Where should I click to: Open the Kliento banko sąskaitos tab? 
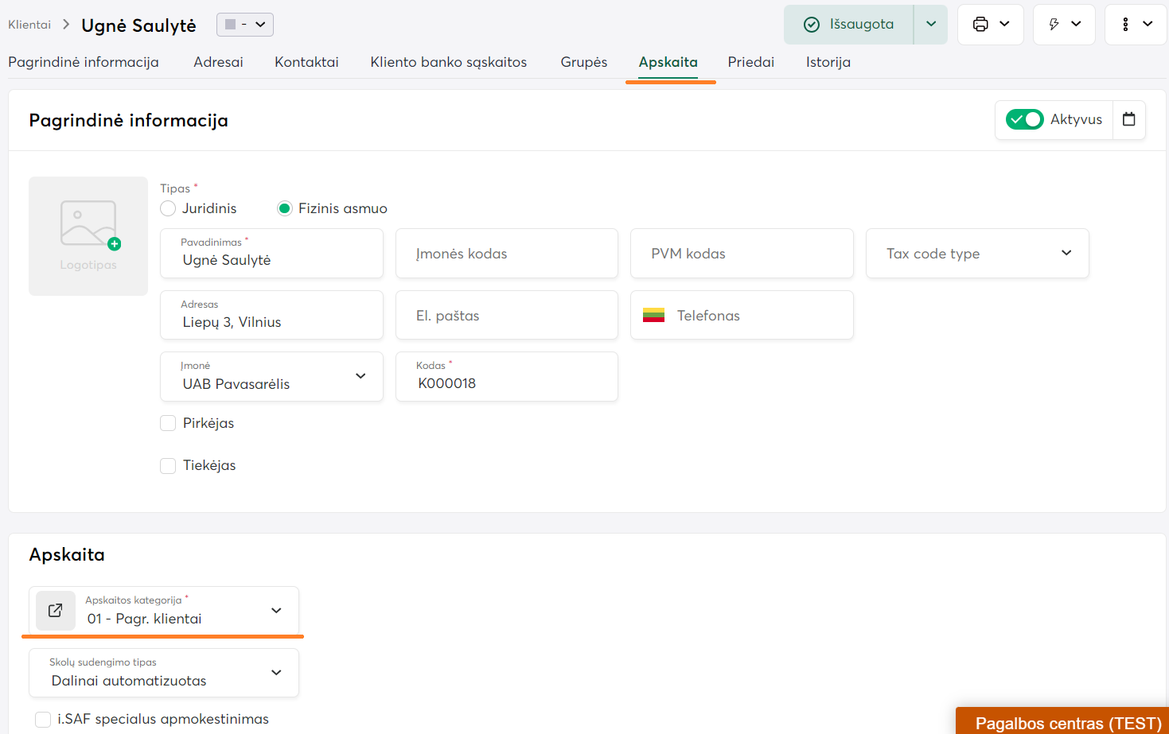coord(448,62)
